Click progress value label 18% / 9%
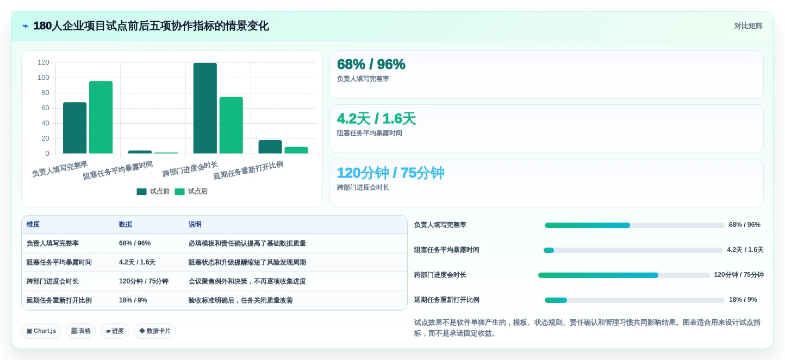785x360 pixels. click(743, 300)
